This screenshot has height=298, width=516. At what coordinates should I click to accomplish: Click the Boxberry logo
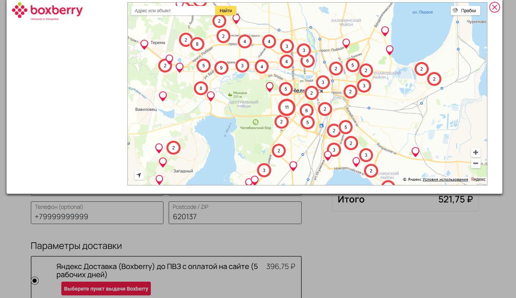coord(47,11)
